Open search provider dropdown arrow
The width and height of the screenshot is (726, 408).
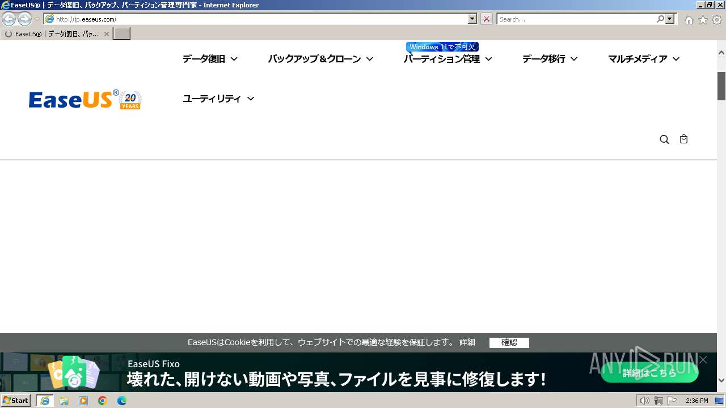[x=670, y=19]
